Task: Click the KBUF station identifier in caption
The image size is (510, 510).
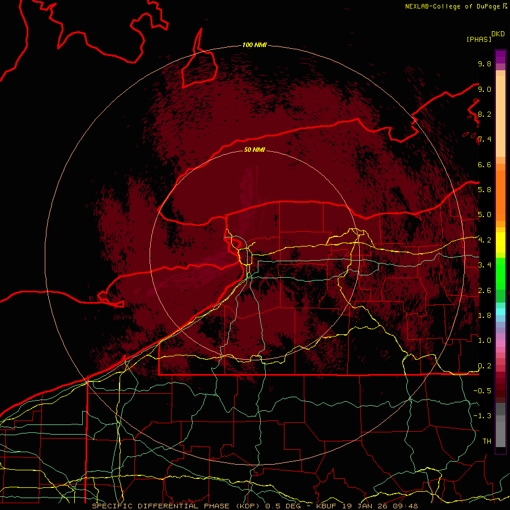Action: (328, 506)
